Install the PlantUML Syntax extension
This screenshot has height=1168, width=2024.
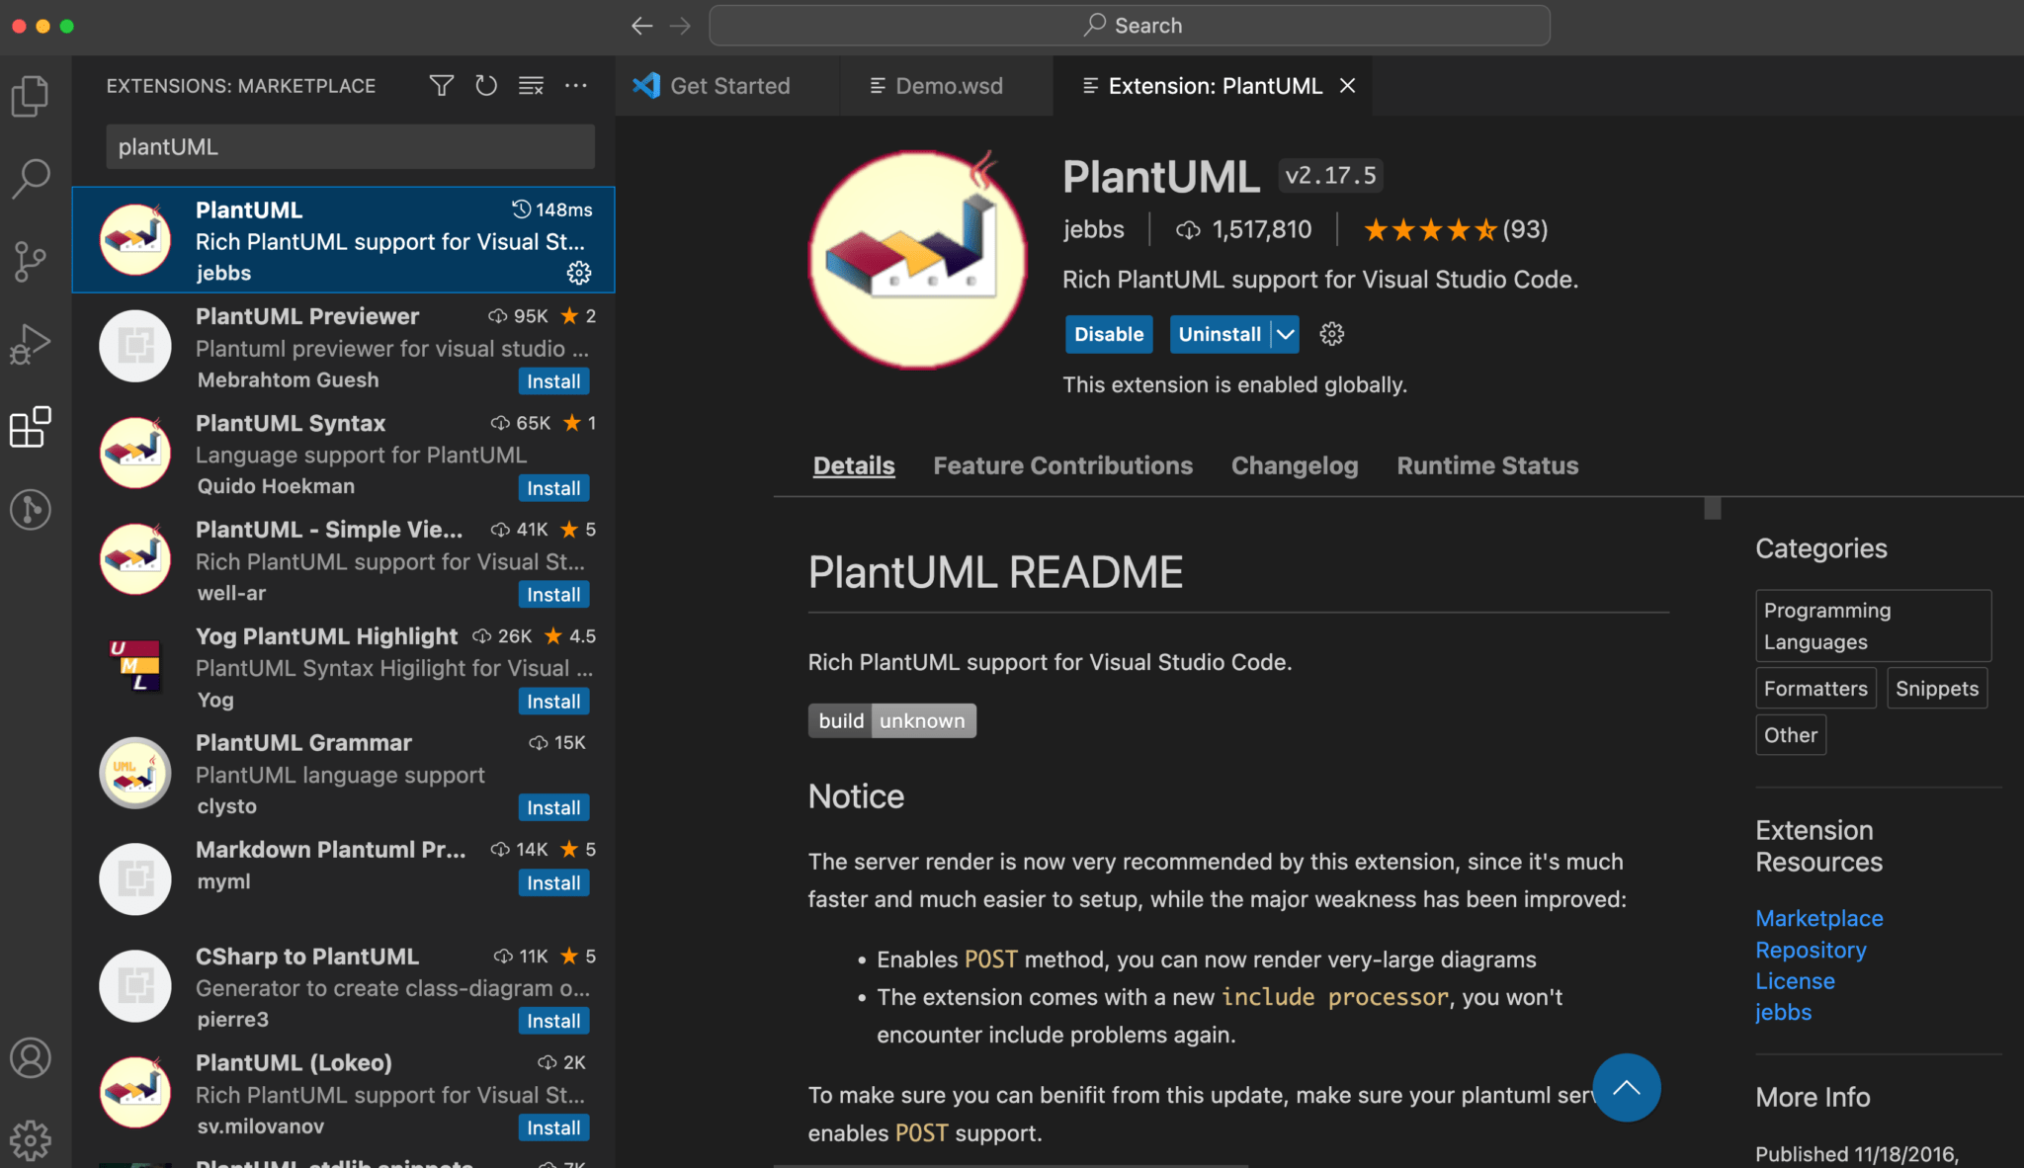[x=553, y=487]
